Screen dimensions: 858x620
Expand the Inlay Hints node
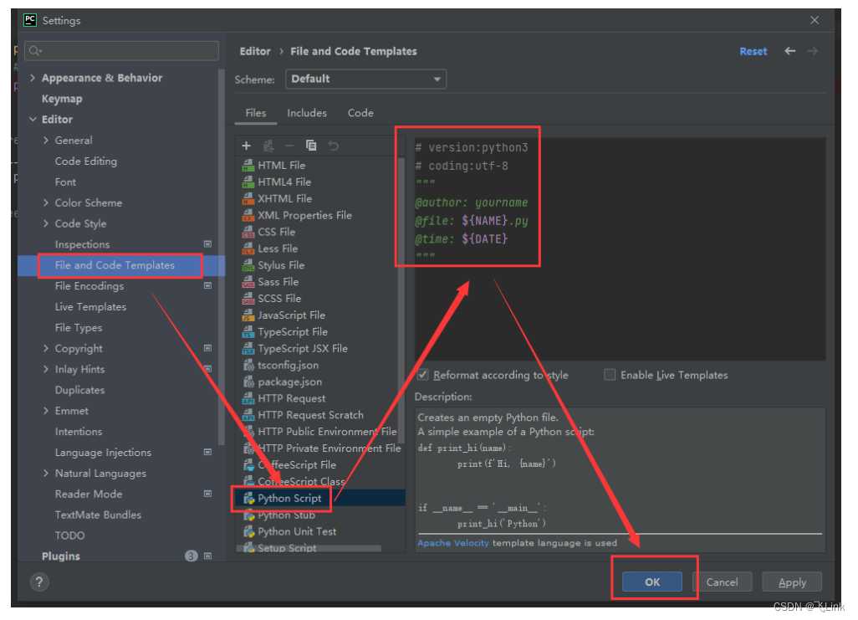pyautogui.click(x=46, y=369)
